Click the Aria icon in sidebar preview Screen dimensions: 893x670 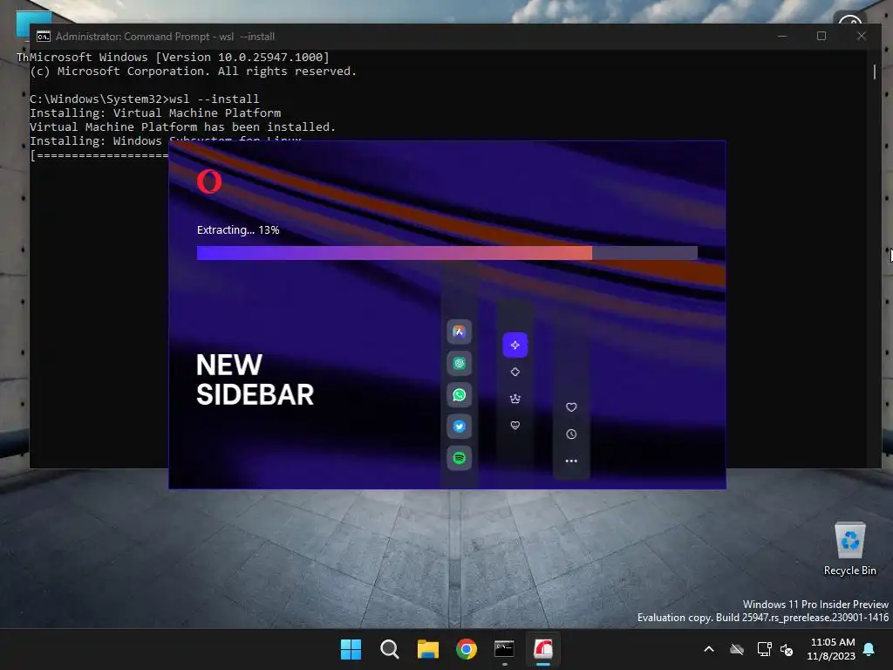pos(459,332)
